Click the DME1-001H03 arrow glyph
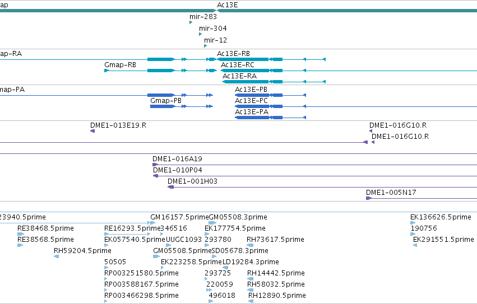Screen dimensions: 477x304 click(170, 187)
